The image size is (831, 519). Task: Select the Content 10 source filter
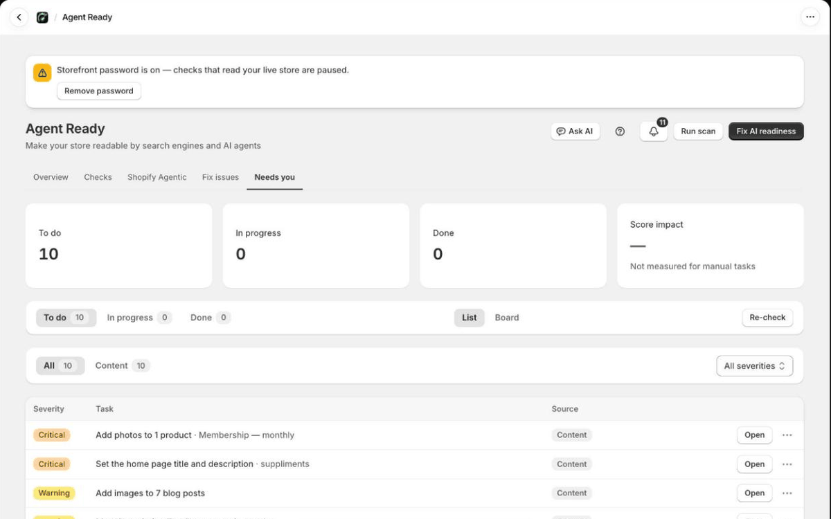[x=123, y=366]
